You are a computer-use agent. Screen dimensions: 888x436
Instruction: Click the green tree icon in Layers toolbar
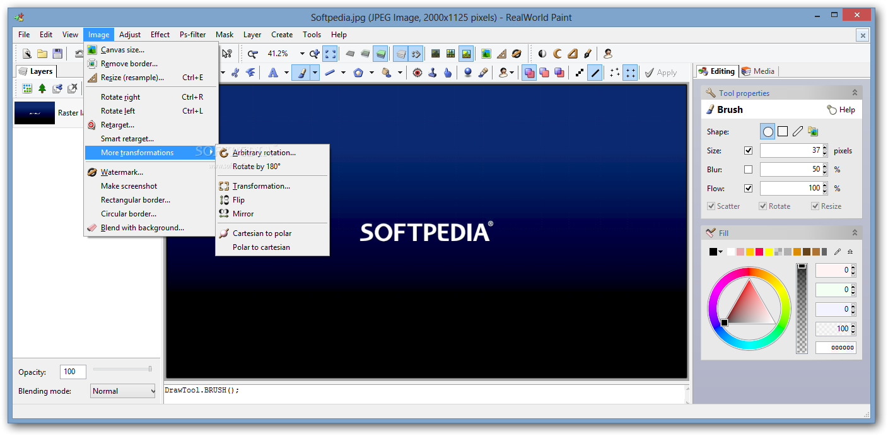coord(42,88)
